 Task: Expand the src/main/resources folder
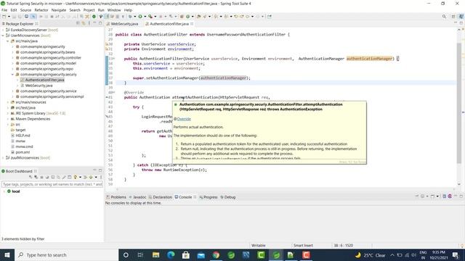click(x=8, y=102)
